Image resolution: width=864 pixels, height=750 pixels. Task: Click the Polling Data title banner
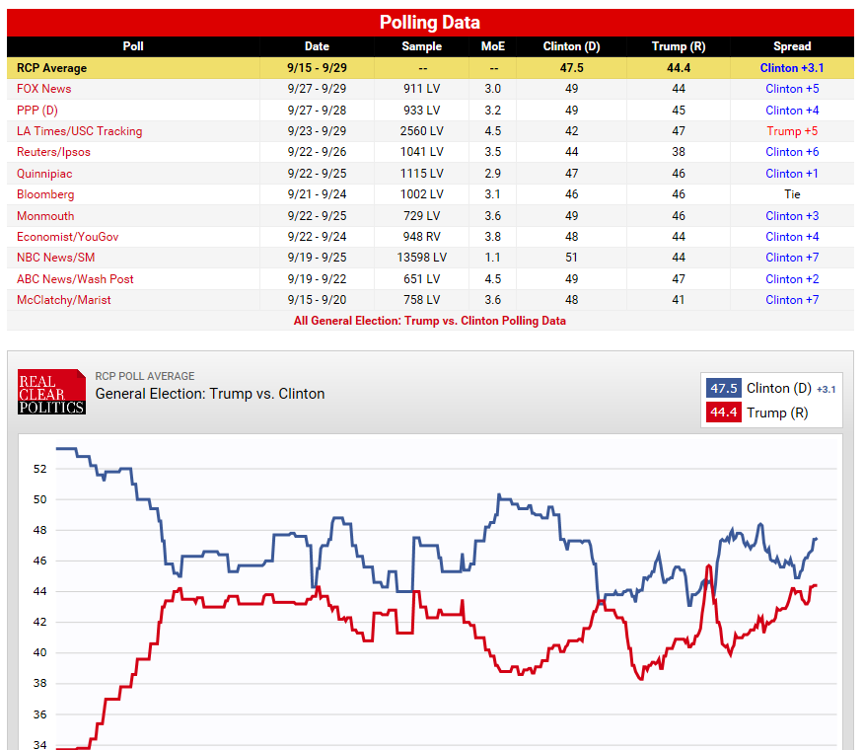click(430, 23)
